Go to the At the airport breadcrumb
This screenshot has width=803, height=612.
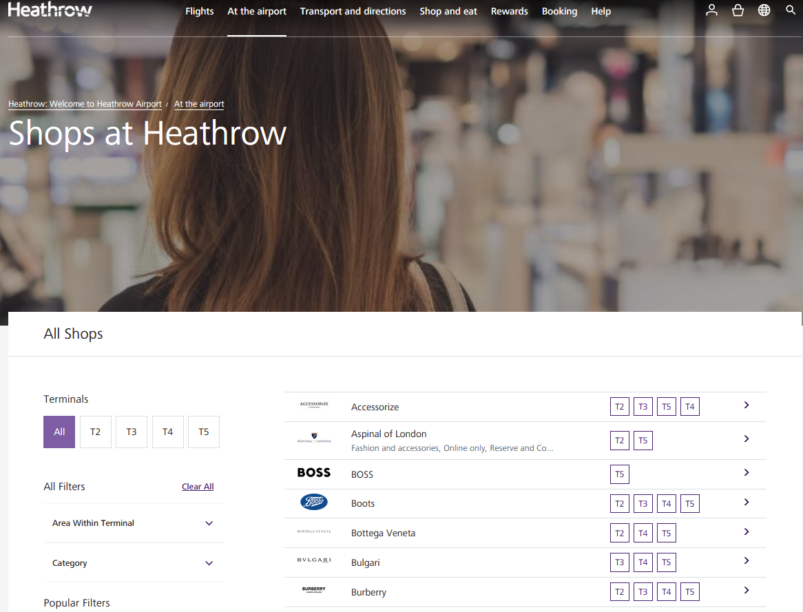click(x=199, y=104)
